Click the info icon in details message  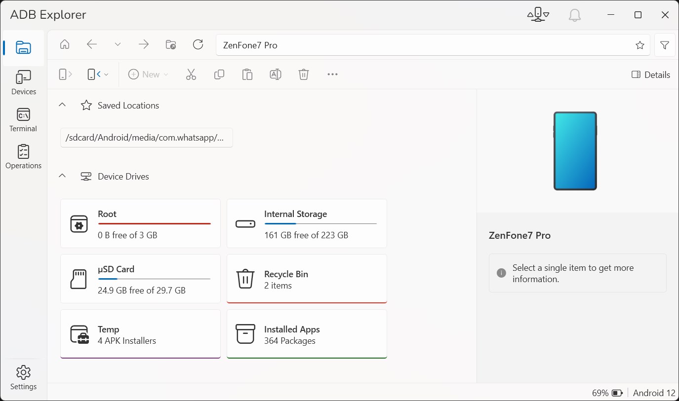point(501,273)
